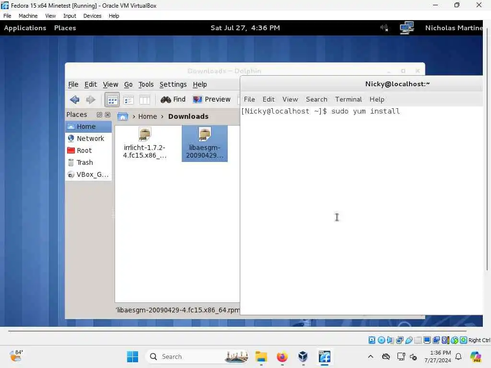Viewport: 491px width, 368px height.
Task: Switch Dolphin to Icons view mode
Action: 112,100
